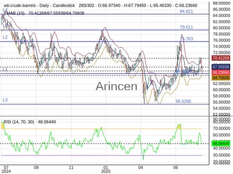This screenshot has height=174, width=233.
Task: Click the 04 date axis label
Action: pyautogui.click(x=141, y=168)
